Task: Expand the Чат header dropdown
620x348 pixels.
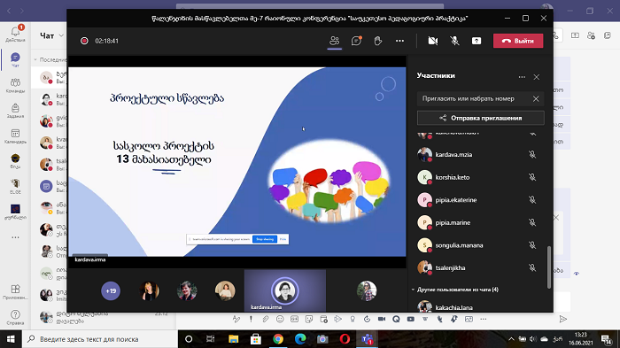Action: 61,35
